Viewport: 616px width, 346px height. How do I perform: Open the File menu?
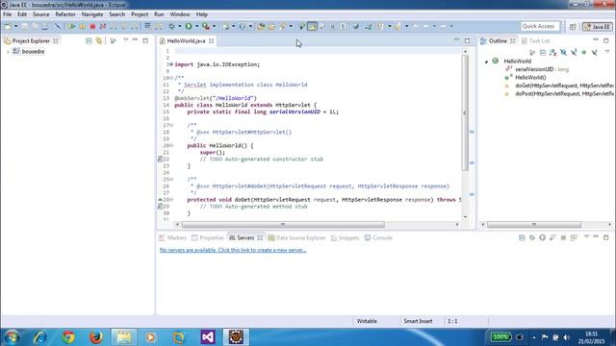click(x=7, y=14)
